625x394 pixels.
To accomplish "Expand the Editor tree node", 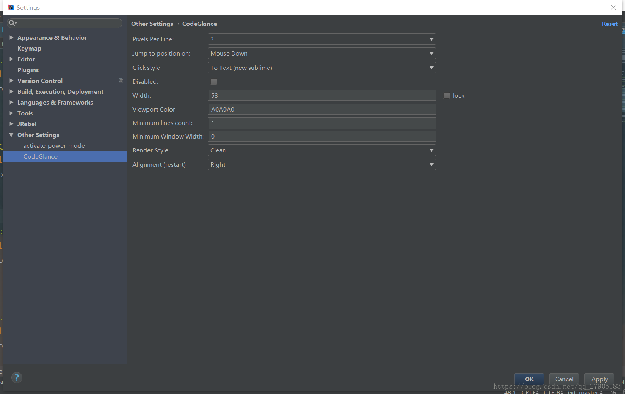I will 11,59.
